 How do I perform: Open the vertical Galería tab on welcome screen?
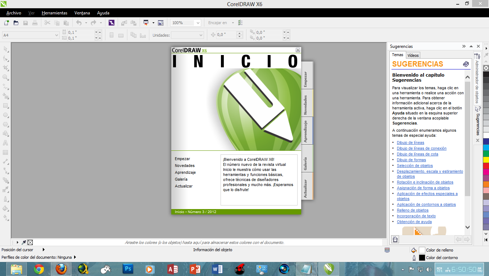pyautogui.click(x=307, y=159)
